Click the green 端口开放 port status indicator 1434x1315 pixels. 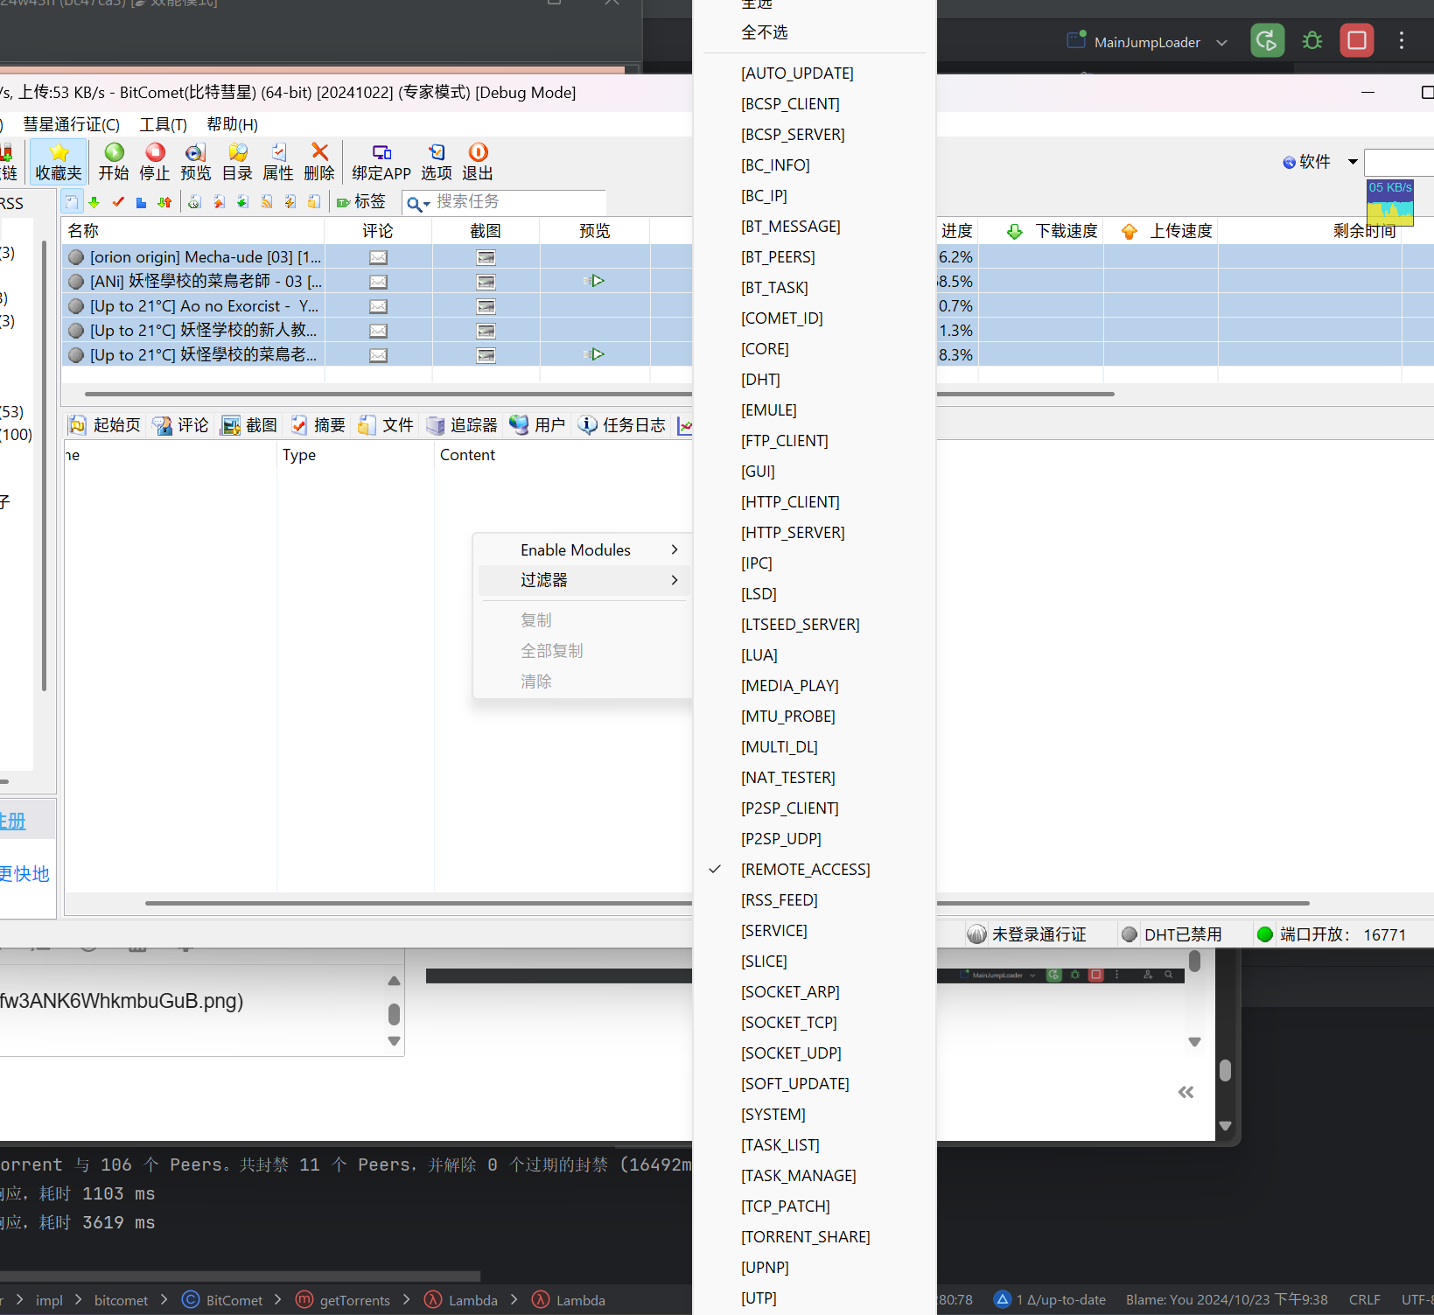click(x=1264, y=934)
